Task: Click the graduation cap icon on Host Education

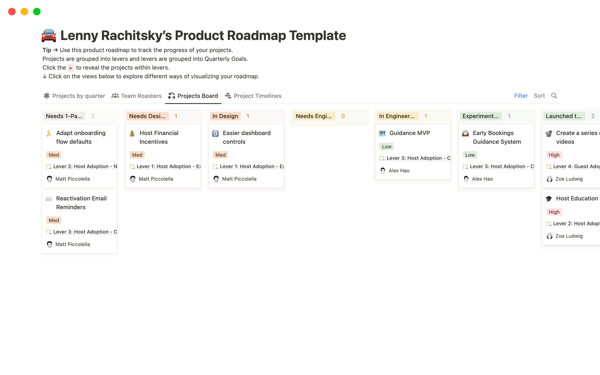Action: pyautogui.click(x=549, y=199)
